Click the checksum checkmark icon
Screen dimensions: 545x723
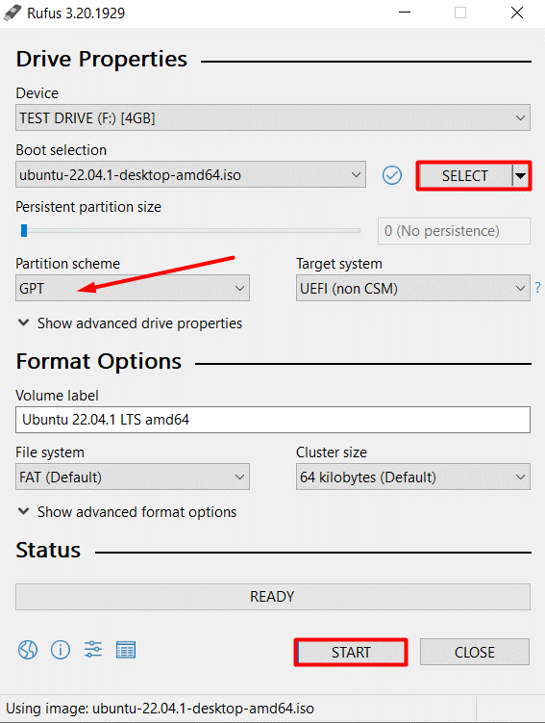(392, 175)
